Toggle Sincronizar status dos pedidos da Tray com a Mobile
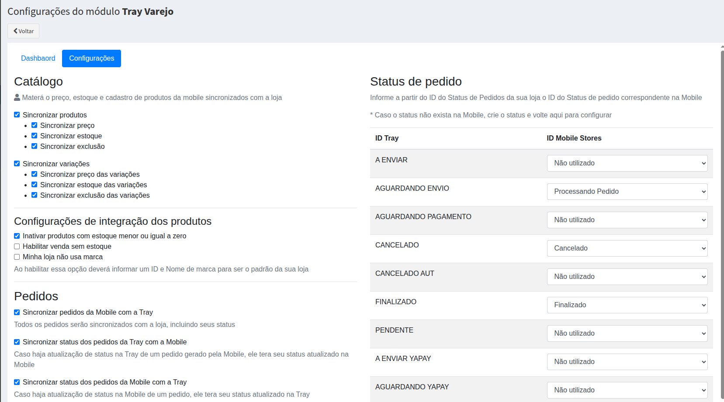Screen dimensions: 724x402 (17, 342)
